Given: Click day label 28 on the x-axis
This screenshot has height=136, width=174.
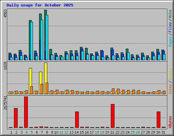Looking at the screenshot, I should coord(148,132).
